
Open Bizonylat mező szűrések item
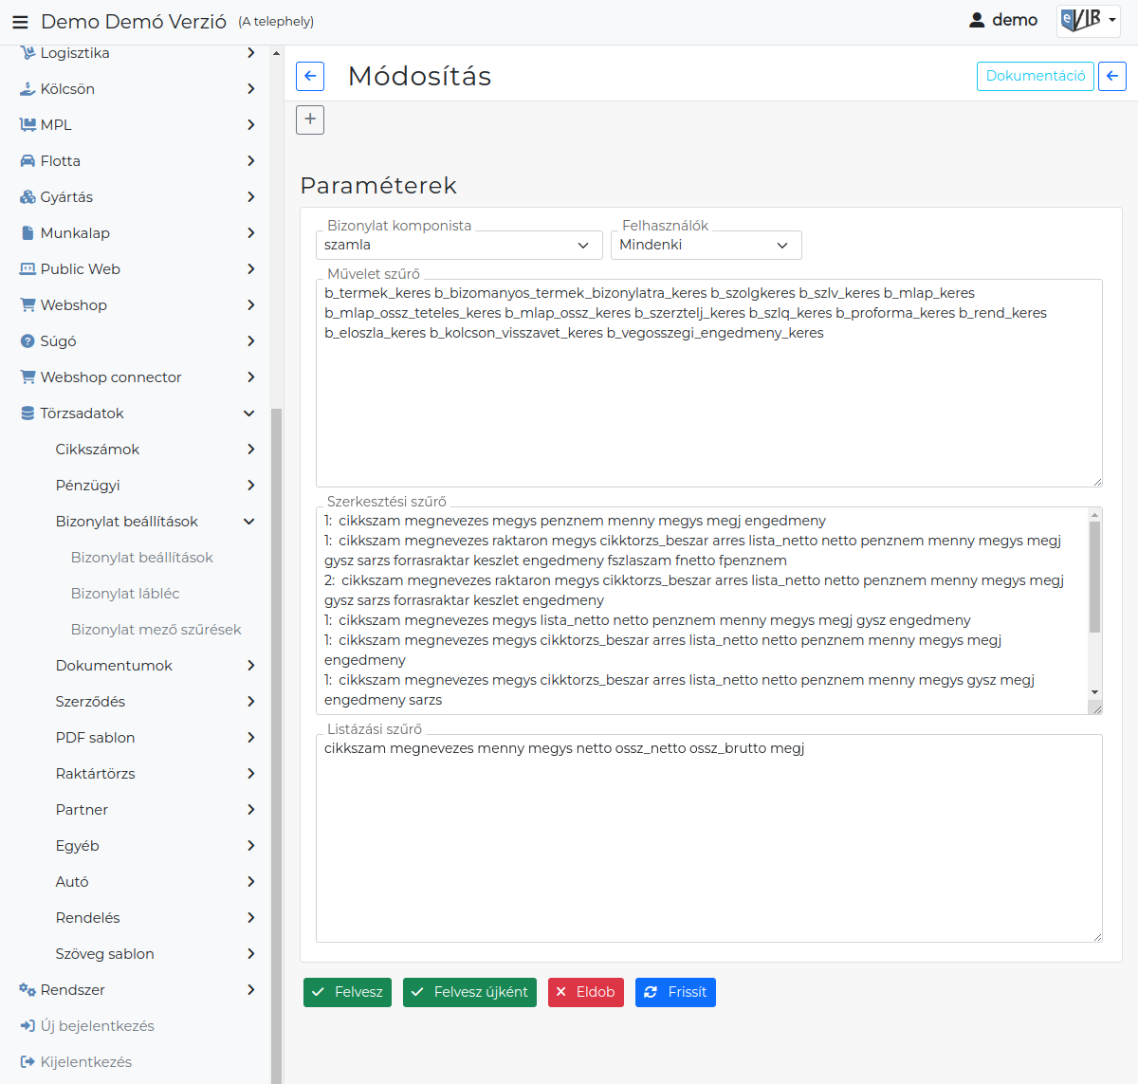156,630
